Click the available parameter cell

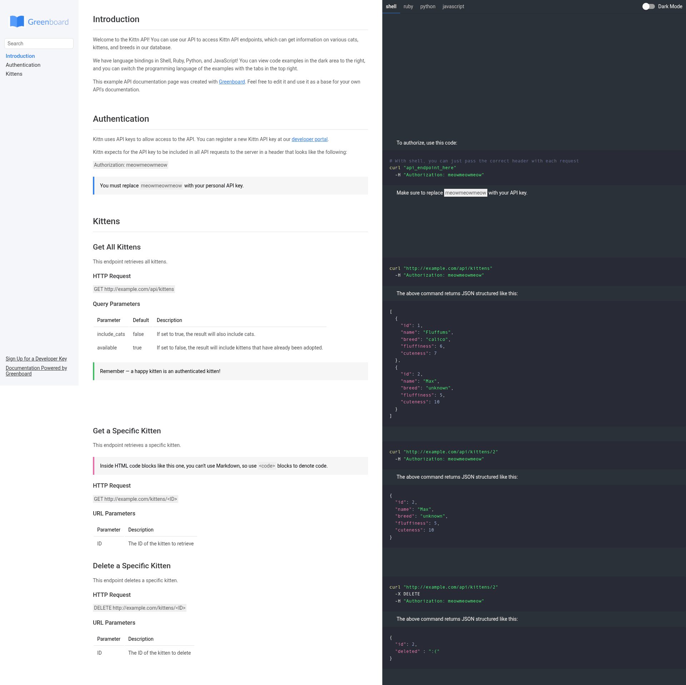coord(111,348)
